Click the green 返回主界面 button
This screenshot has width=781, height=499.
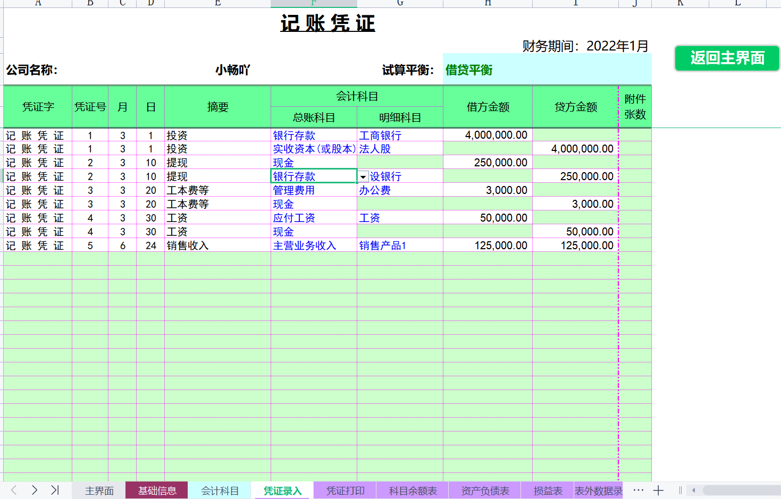click(x=727, y=58)
